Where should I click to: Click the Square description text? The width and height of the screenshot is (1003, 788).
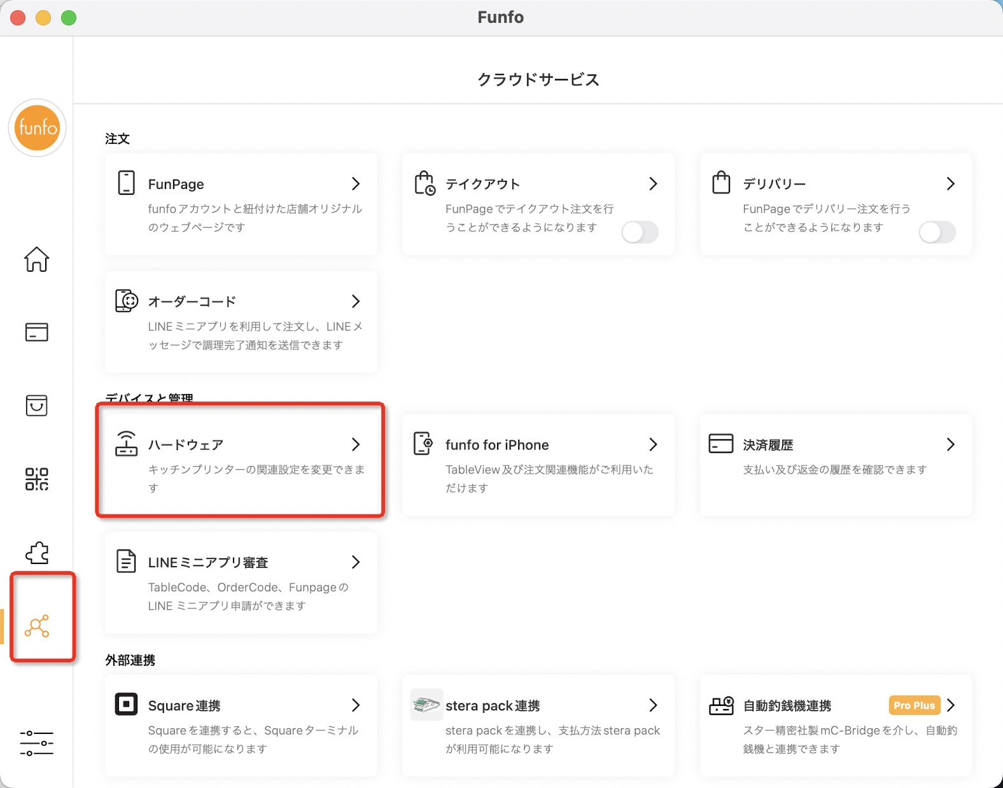[x=253, y=739]
